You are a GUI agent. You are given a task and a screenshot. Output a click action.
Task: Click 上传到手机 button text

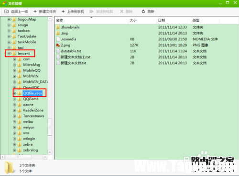(x=76, y=12)
